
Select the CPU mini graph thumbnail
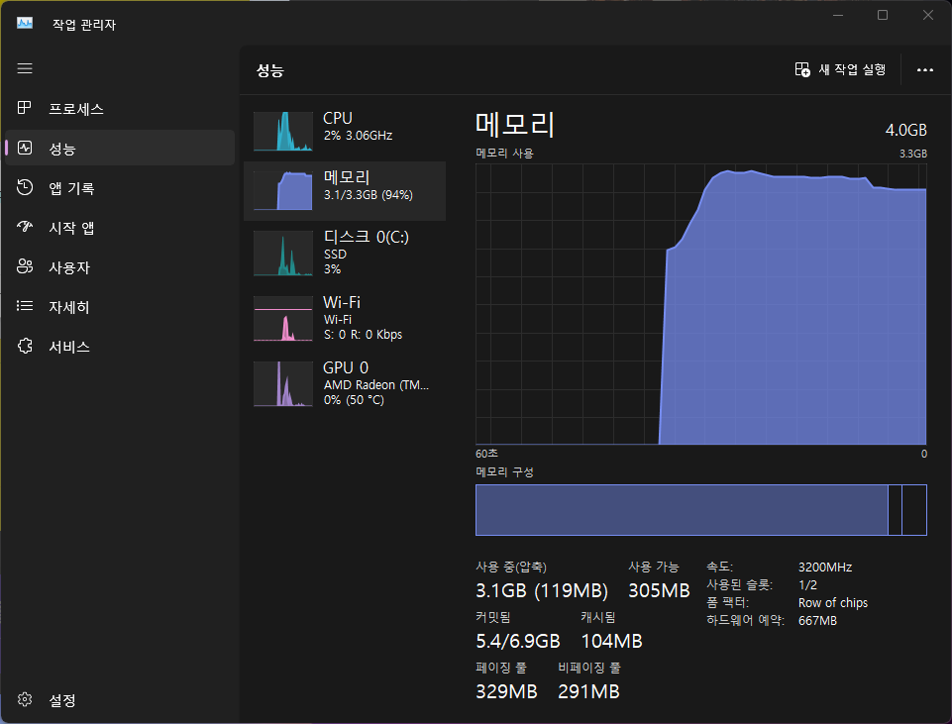tap(283, 131)
